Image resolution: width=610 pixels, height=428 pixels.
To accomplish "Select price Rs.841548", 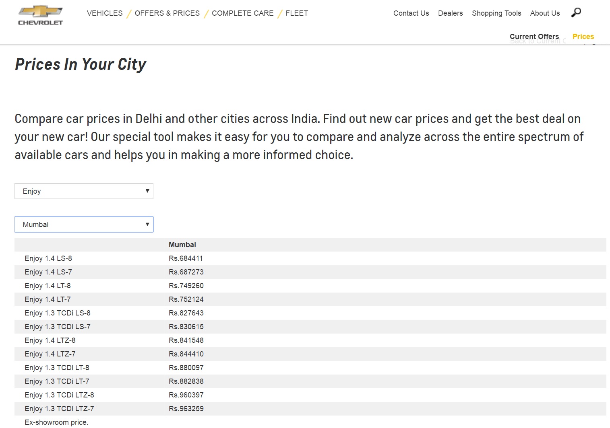I will 186,340.
